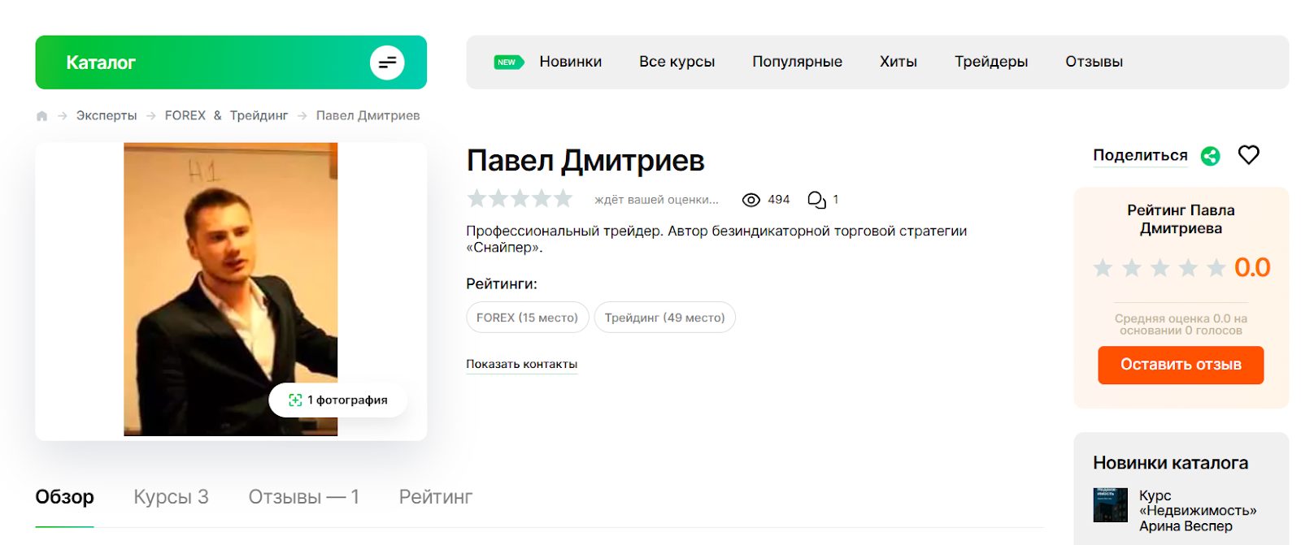Open the Показать контакты link
This screenshot has width=1301, height=545.
[x=521, y=363]
